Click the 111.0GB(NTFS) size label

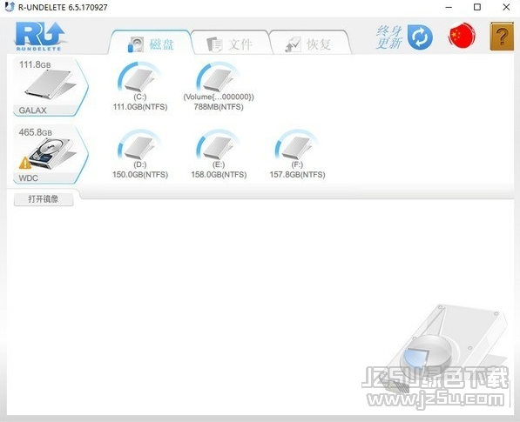tap(140, 107)
